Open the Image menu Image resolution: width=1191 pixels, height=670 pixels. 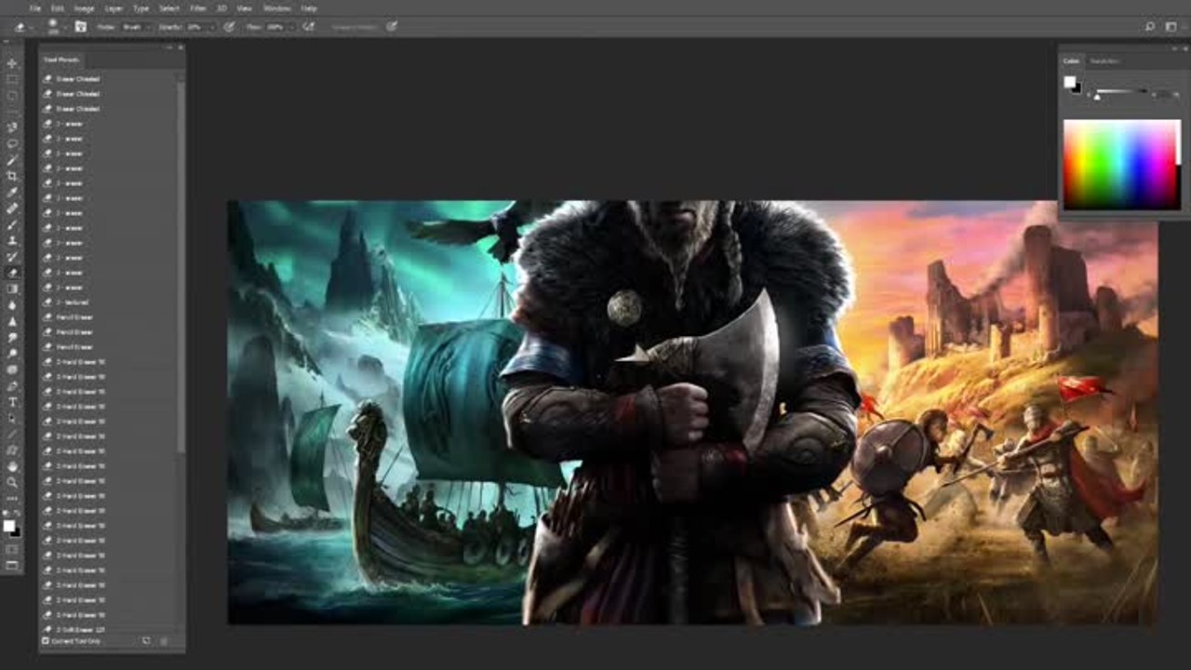coord(84,8)
